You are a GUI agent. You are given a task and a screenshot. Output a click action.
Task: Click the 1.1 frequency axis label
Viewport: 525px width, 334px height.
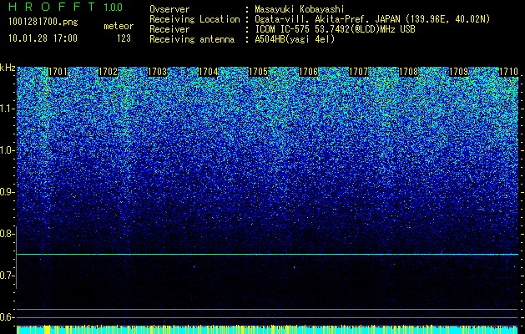[7, 109]
